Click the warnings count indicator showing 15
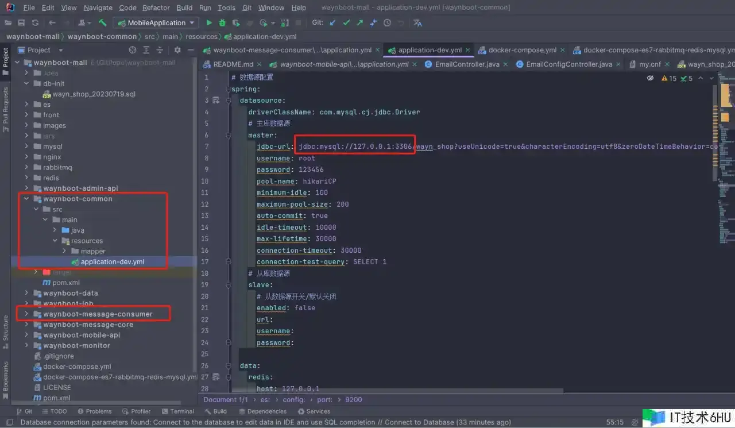Viewport: 735px width, 428px height. coord(669,78)
